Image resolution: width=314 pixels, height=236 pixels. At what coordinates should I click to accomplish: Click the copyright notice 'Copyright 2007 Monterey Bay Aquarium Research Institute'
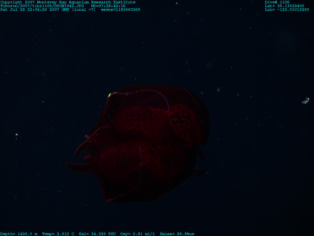click(68, 2)
